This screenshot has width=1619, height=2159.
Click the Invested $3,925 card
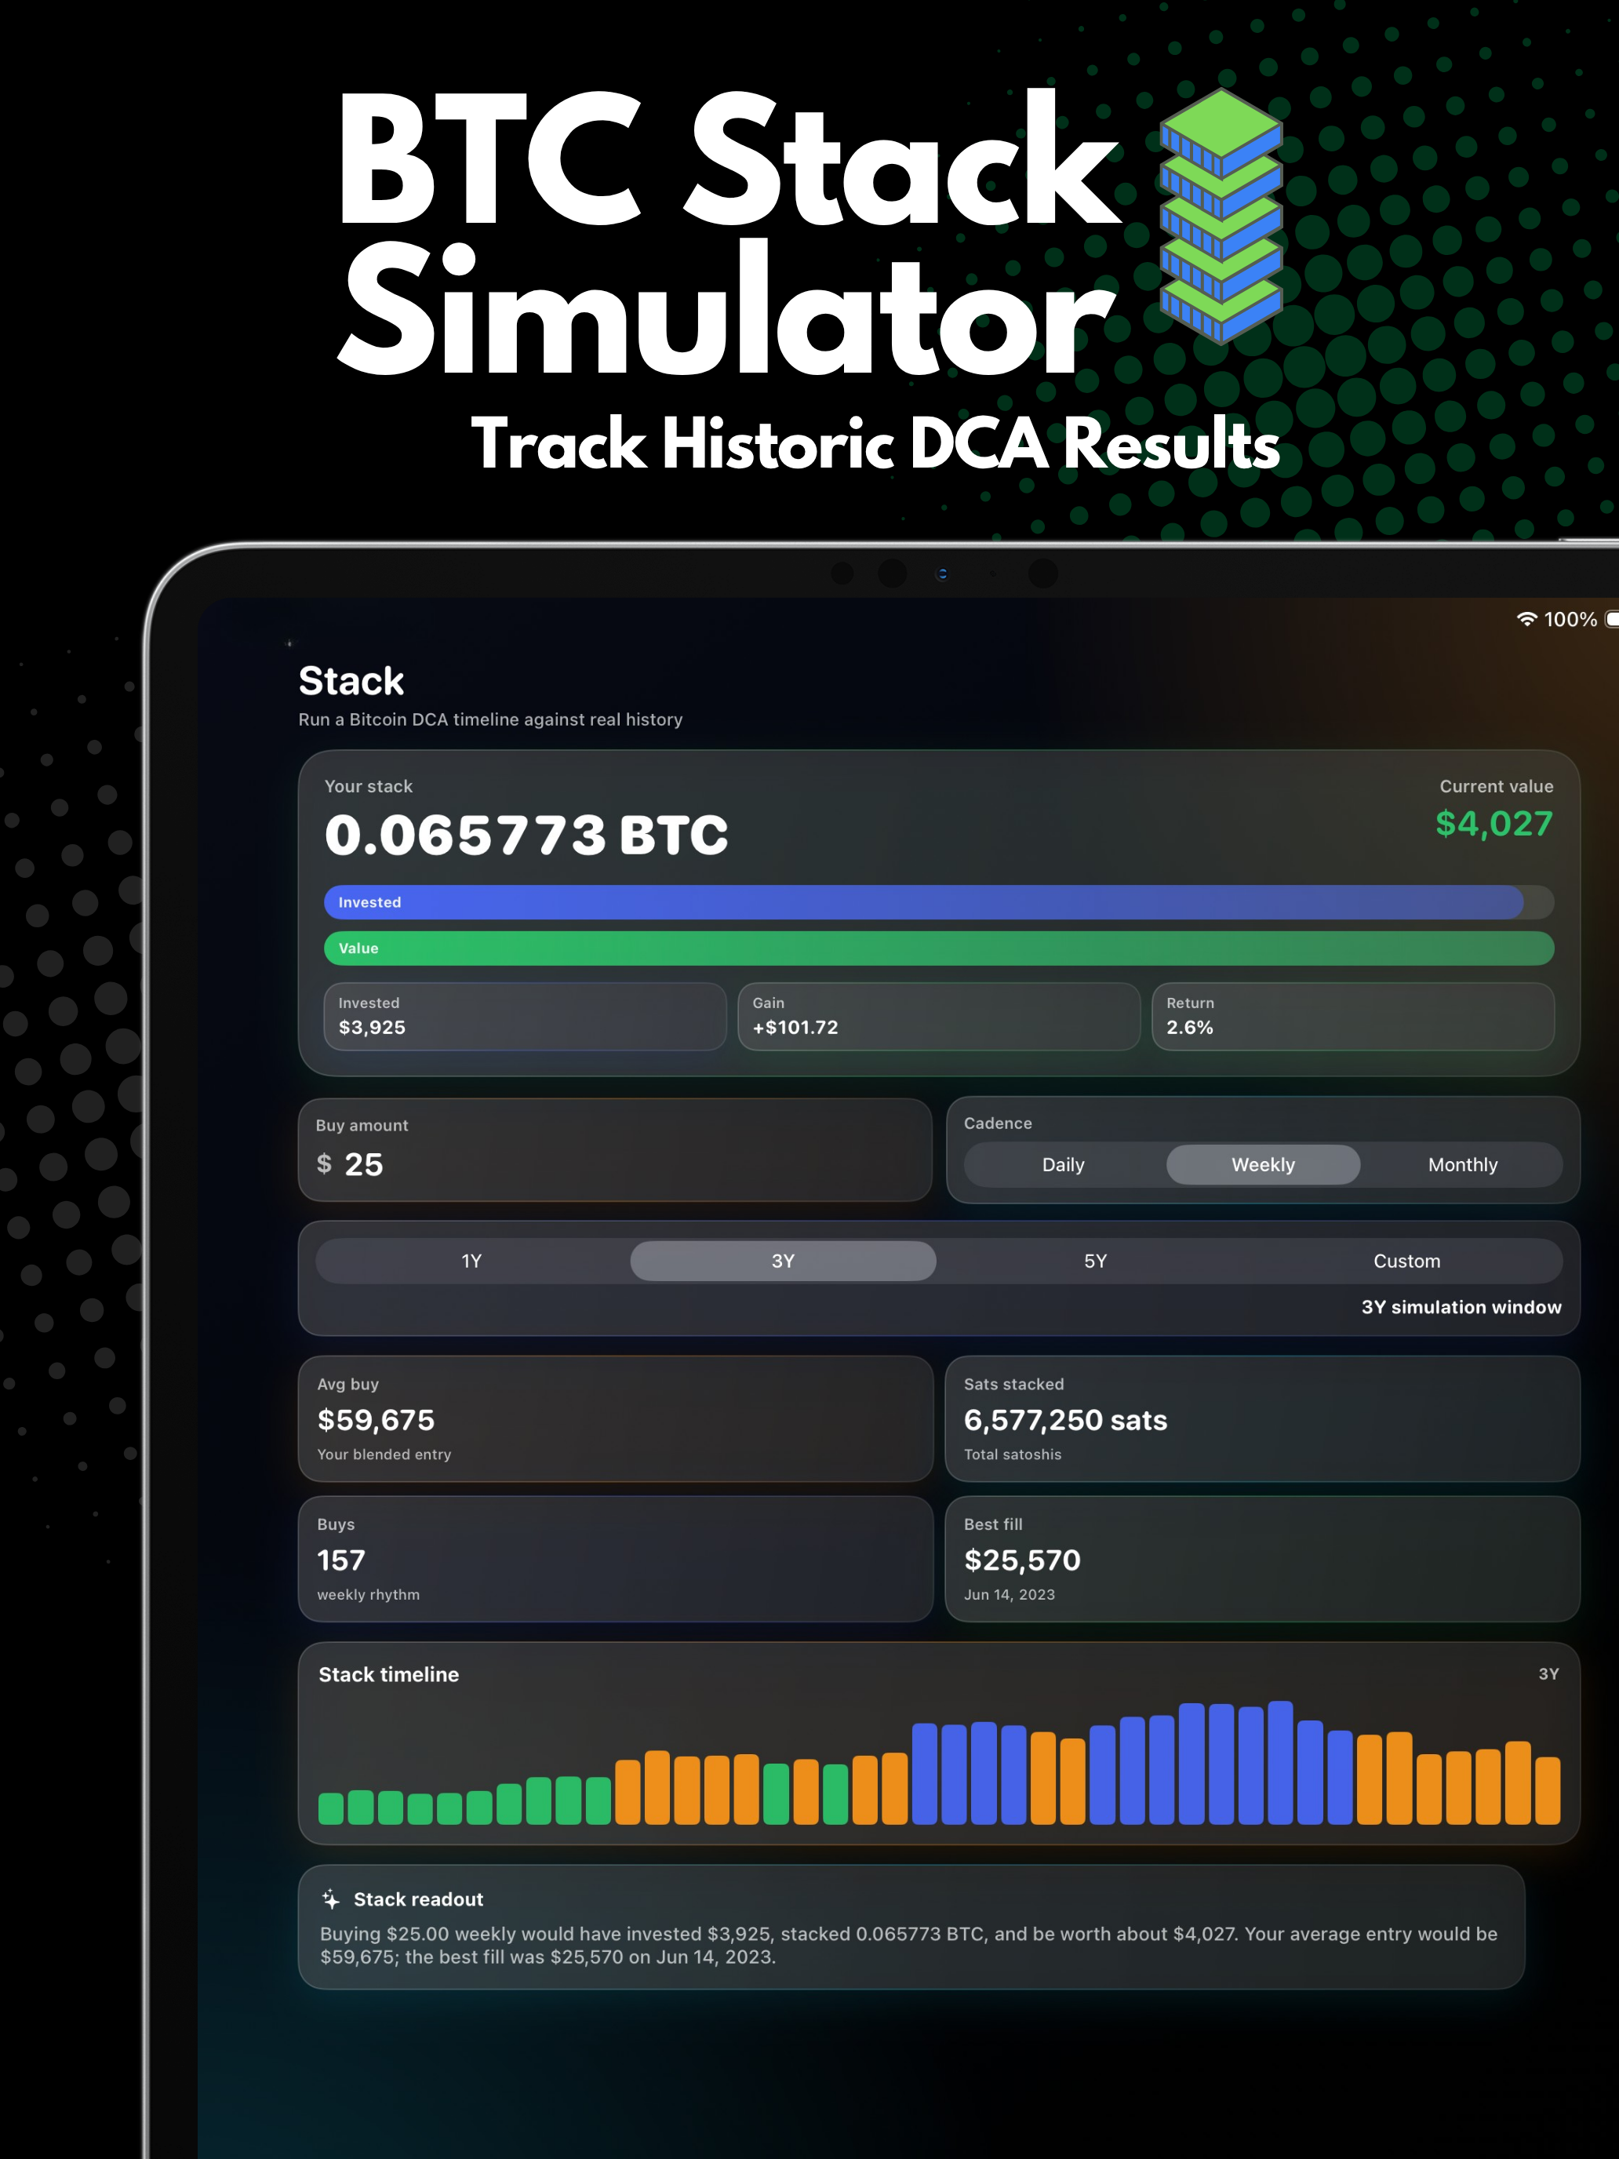525,1016
